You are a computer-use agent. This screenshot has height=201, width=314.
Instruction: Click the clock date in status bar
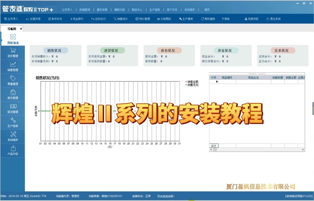click(24, 196)
